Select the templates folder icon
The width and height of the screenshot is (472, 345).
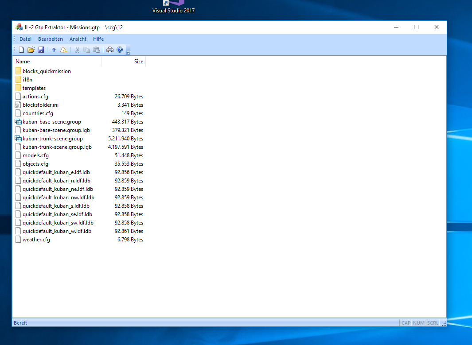click(18, 88)
